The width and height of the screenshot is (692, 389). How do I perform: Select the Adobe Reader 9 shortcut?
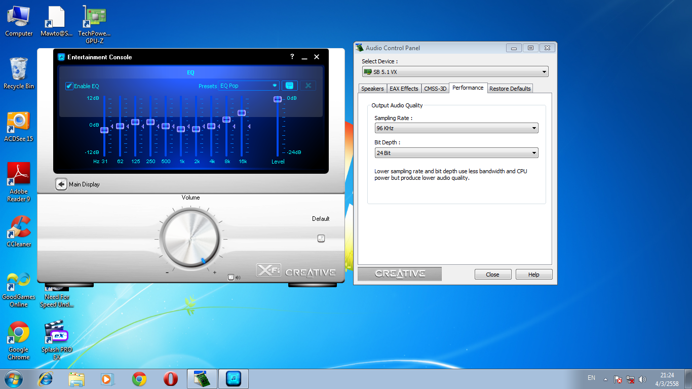click(19, 182)
